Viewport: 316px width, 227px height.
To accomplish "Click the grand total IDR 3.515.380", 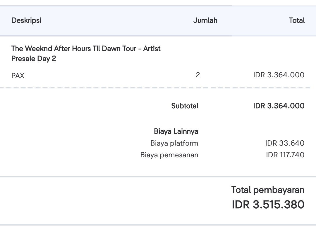I will [x=268, y=205].
